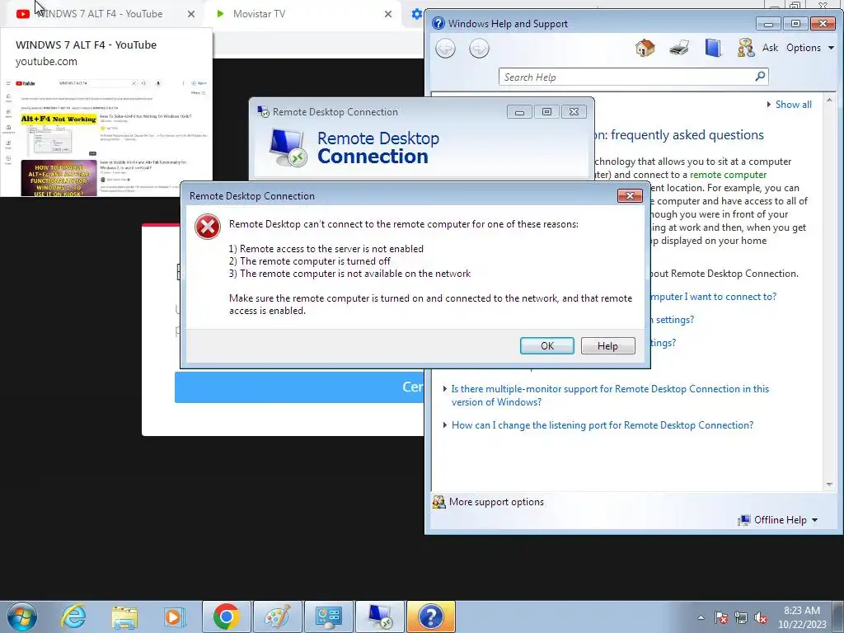Click the Search Help magnifier icon

tap(760, 77)
